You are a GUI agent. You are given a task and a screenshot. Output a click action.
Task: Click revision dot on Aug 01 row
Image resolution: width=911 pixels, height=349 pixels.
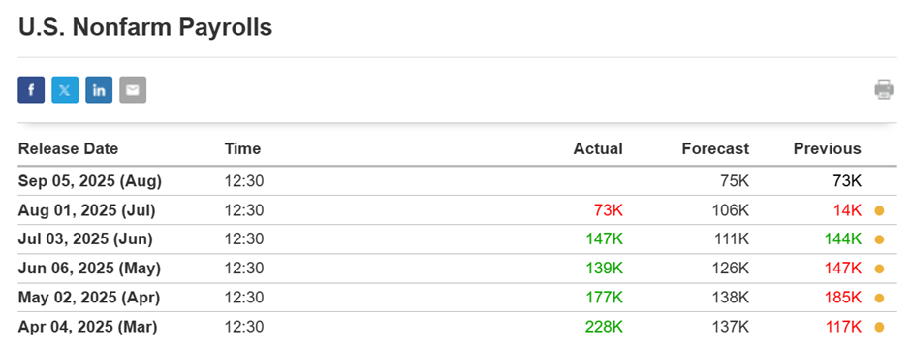(879, 210)
